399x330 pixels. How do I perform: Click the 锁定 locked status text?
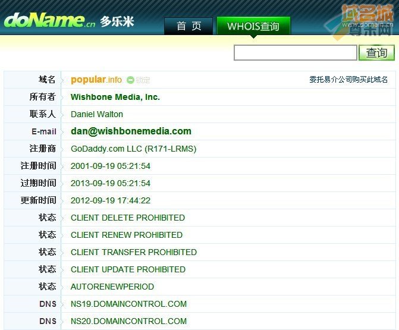tap(143, 80)
